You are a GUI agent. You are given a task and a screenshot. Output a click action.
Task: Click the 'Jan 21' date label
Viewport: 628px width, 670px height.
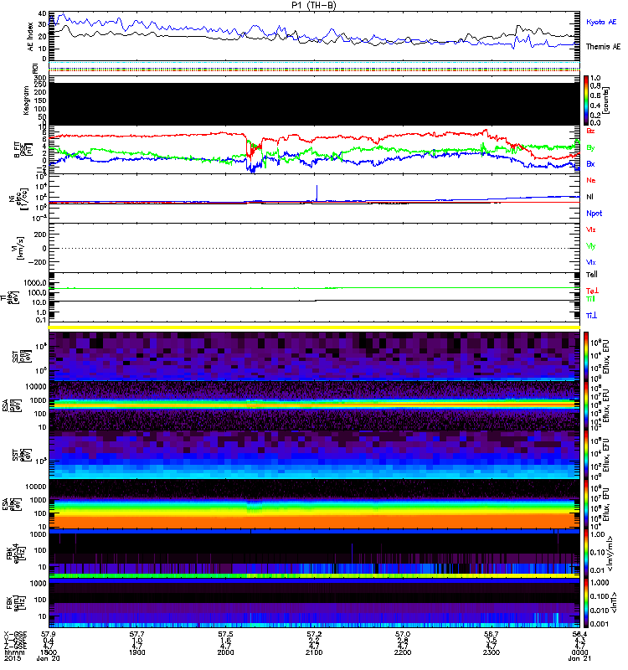point(579,658)
